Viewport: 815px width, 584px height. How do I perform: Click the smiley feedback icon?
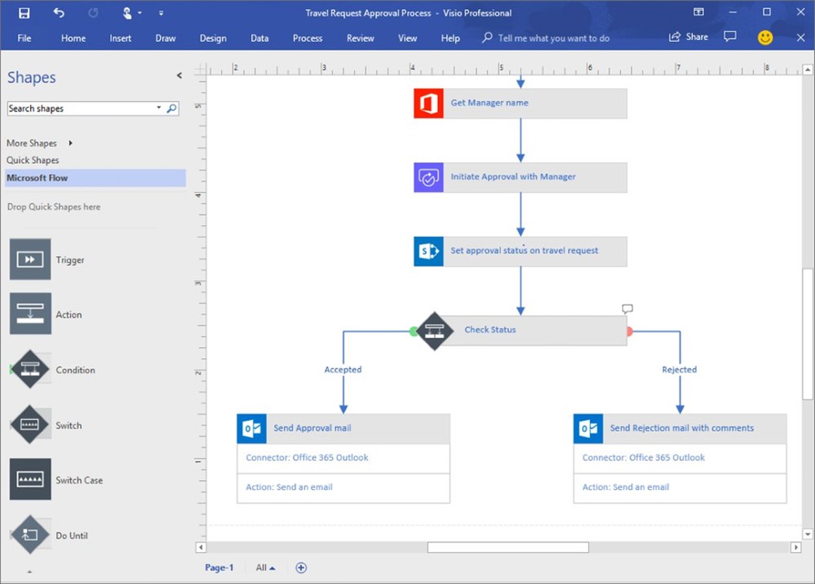tap(765, 37)
